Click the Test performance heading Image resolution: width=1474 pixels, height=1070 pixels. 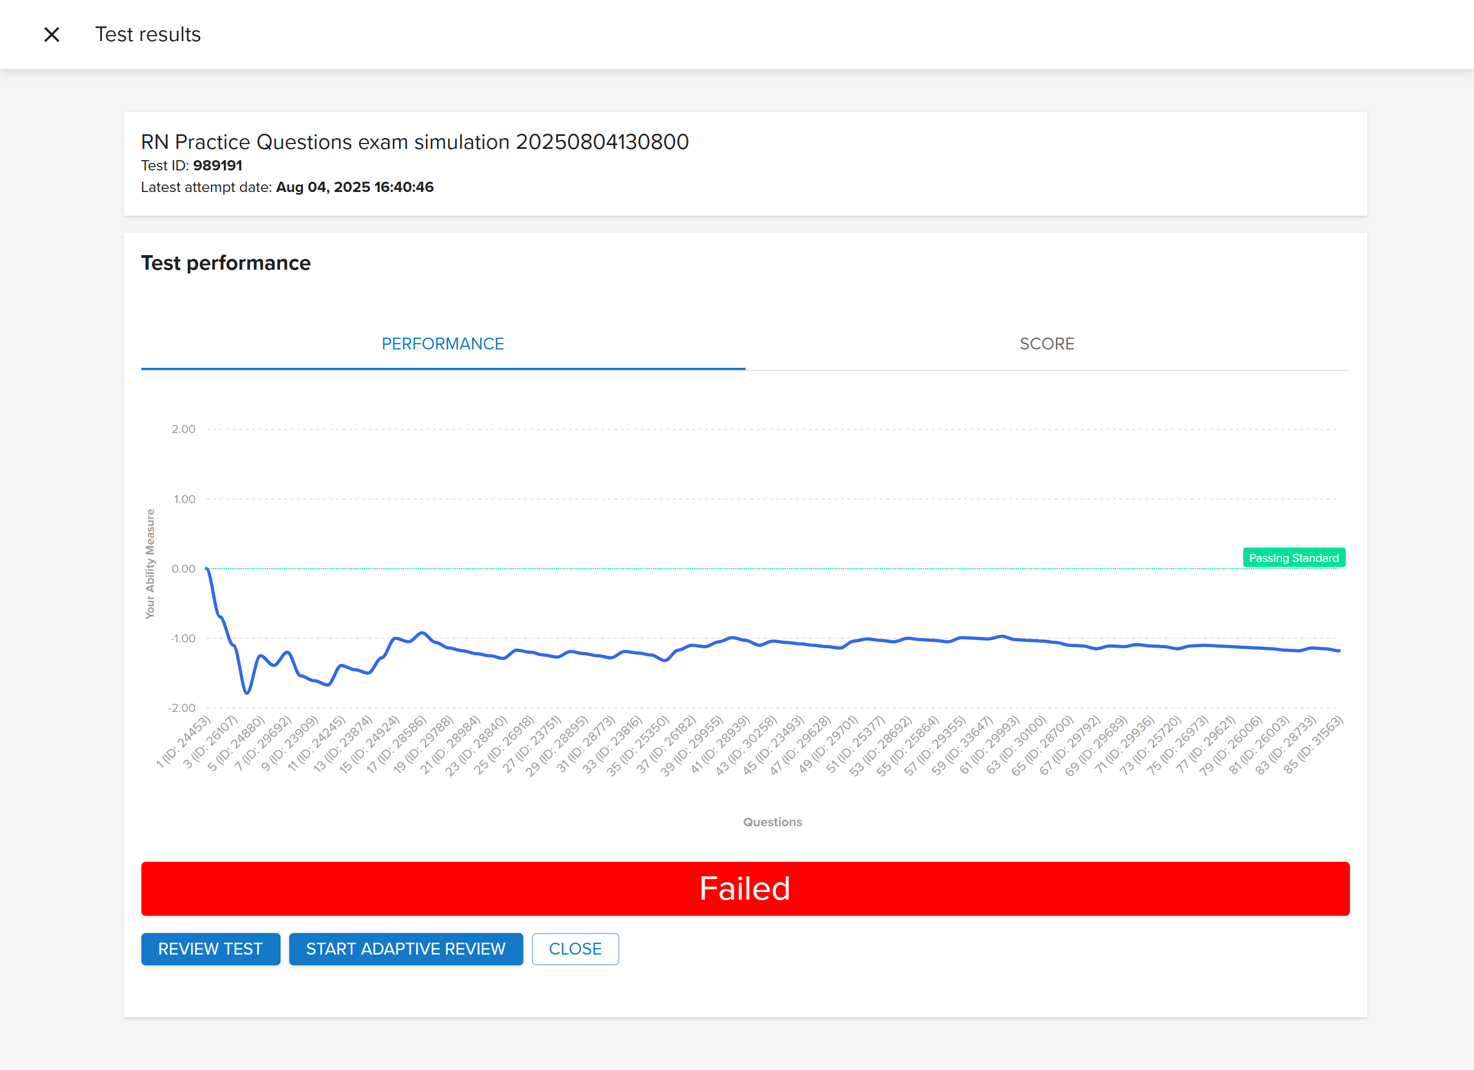226,263
